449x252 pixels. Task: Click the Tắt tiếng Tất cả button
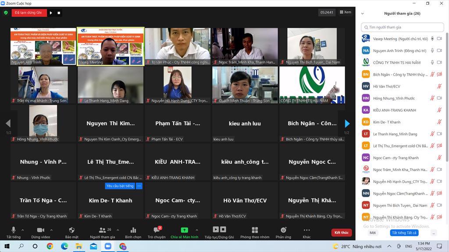point(404,233)
